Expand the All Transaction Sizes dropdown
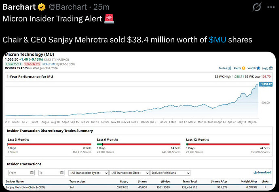This screenshot has height=192, width=279. pyautogui.click(x=129, y=173)
